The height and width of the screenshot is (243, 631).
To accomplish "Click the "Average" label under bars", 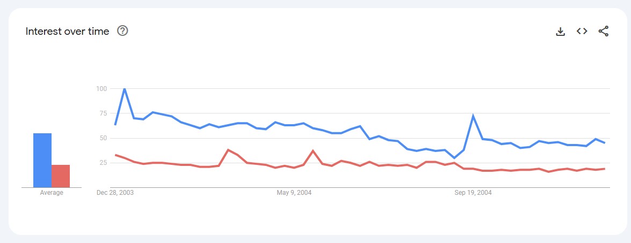I will (52, 193).
